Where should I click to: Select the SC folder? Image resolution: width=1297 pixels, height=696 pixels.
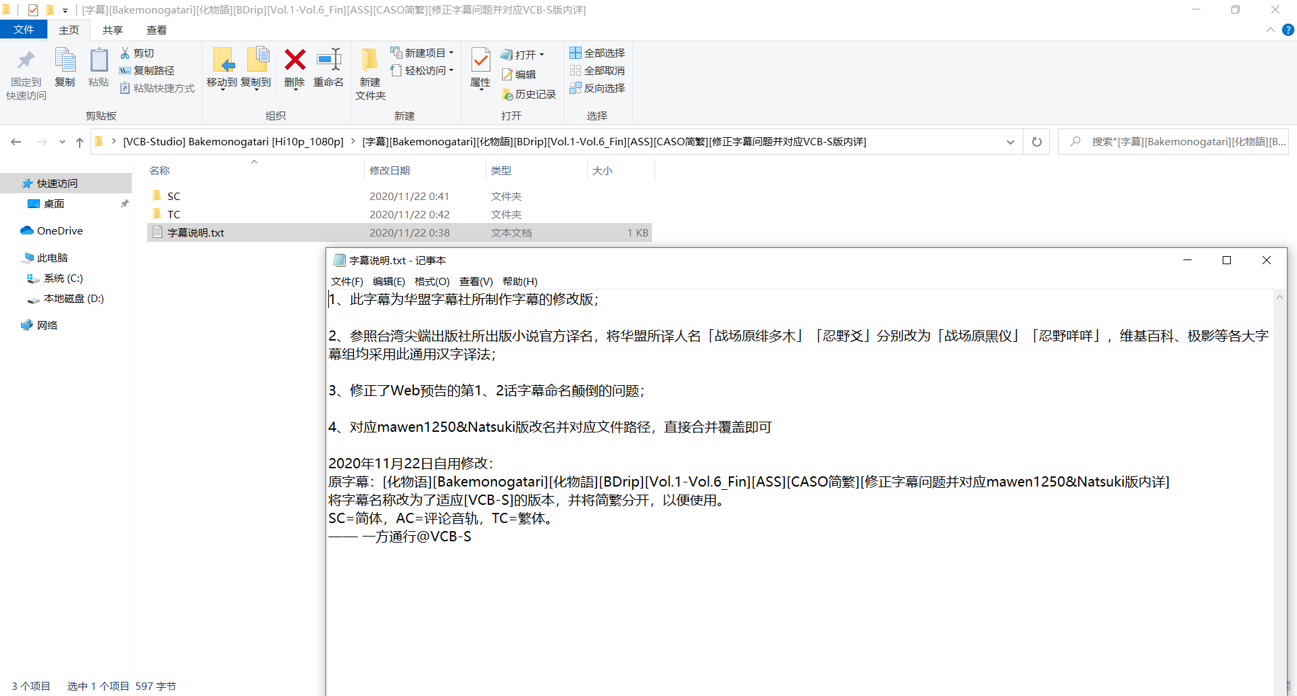click(399, 196)
